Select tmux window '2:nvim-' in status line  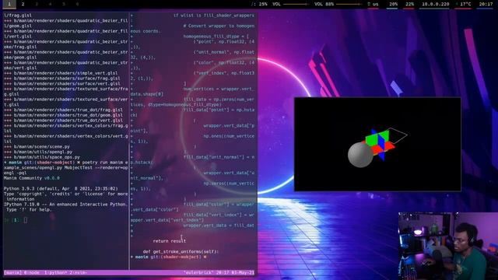click(x=79, y=272)
